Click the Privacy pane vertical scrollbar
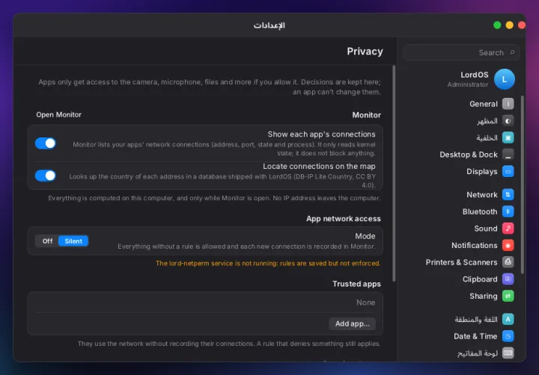This screenshot has width=539, height=375. (394, 173)
